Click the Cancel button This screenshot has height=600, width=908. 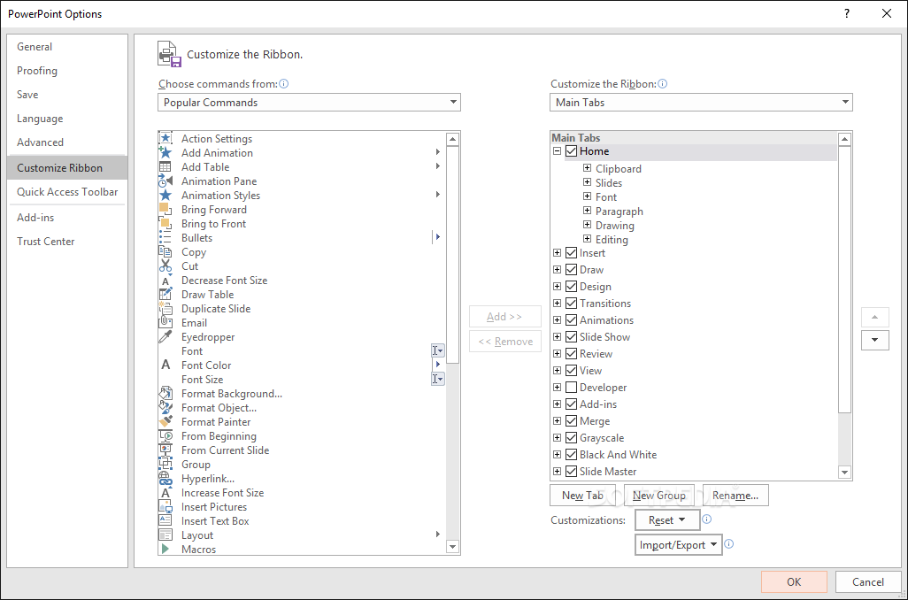pos(868,582)
